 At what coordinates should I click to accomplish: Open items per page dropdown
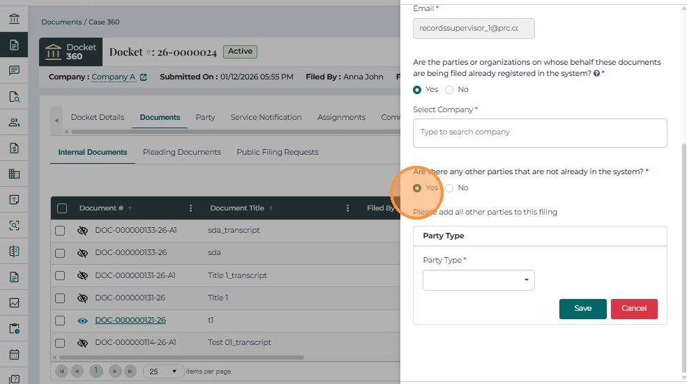click(x=164, y=371)
